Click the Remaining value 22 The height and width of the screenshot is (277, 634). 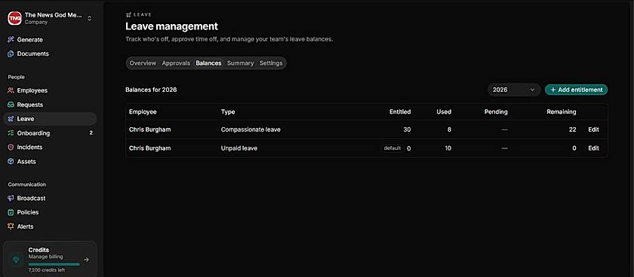(x=573, y=129)
